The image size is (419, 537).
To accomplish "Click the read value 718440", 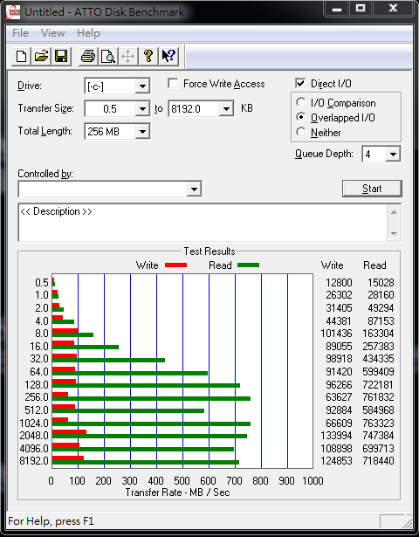I will [x=378, y=461].
